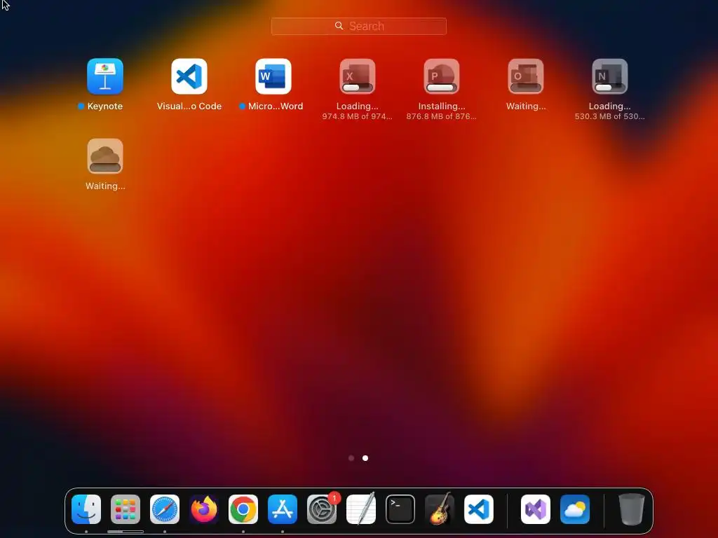Click the installing PowerPoint app icon
Viewport: 718px width, 538px height.
point(442,76)
